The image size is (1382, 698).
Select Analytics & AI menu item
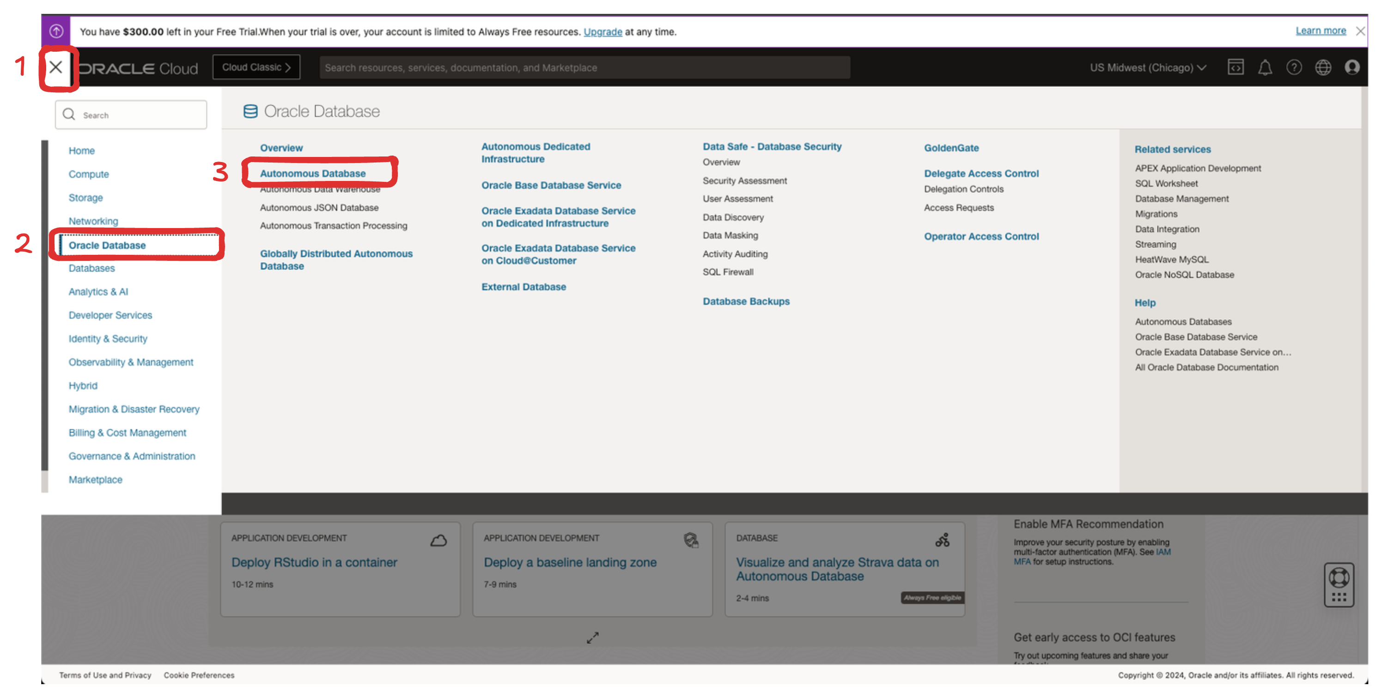click(98, 292)
